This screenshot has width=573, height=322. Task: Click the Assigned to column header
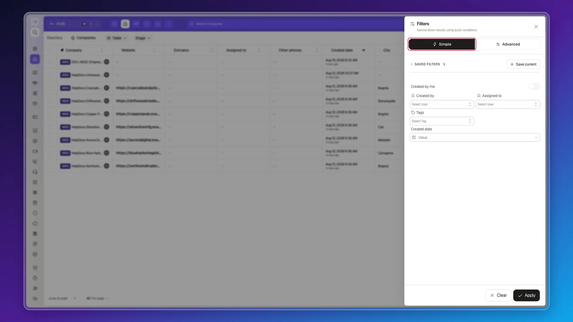[236, 50]
